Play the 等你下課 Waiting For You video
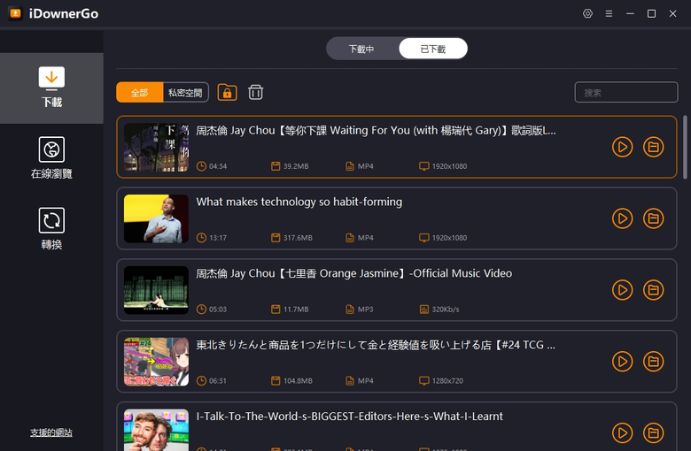The image size is (691, 451). coord(622,147)
